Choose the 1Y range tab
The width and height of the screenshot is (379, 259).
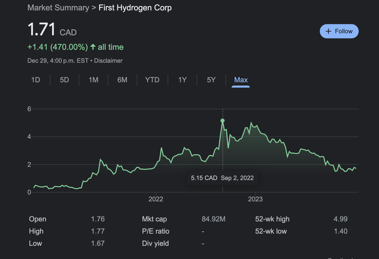(x=182, y=80)
